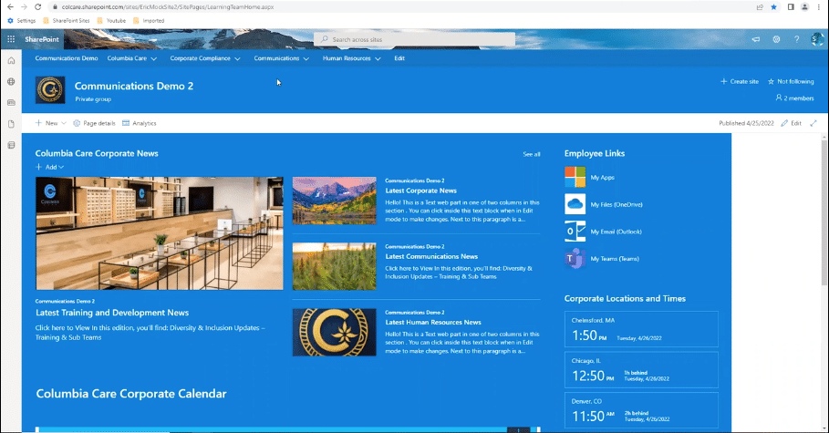829x433 pixels.
Task: Click the Chicago, IL clock card
Action: pos(641,369)
